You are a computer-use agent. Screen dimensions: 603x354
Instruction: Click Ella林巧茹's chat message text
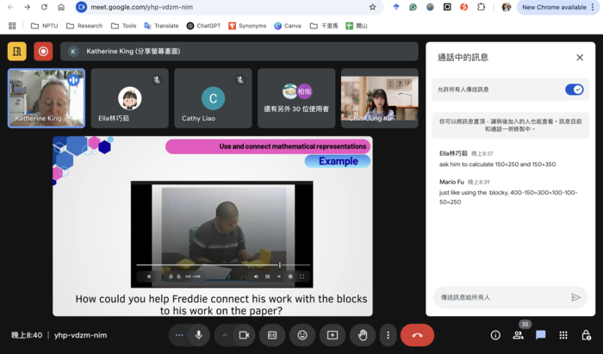pyautogui.click(x=497, y=165)
